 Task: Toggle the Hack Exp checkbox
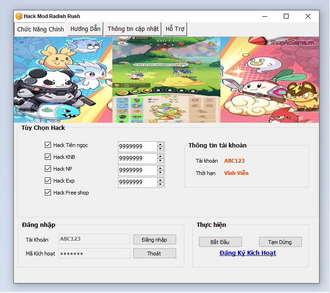point(48,181)
